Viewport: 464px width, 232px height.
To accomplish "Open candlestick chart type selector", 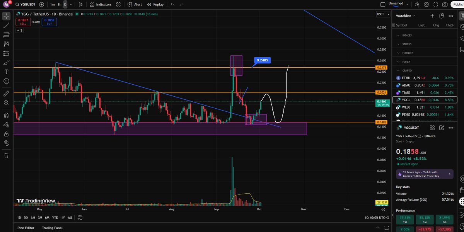I will click(x=80, y=5).
